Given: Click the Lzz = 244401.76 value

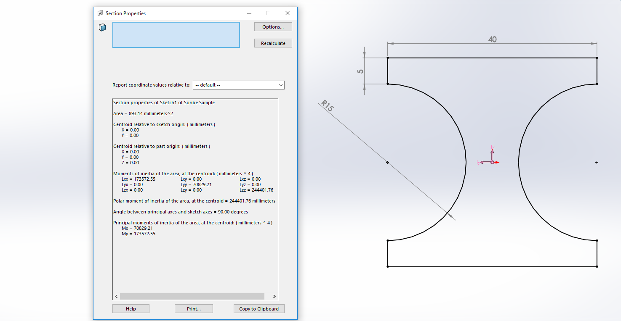Looking at the screenshot, I should [256, 190].
